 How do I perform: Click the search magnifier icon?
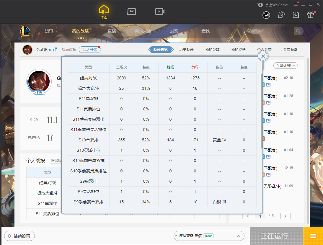click(x=298, y=31)
